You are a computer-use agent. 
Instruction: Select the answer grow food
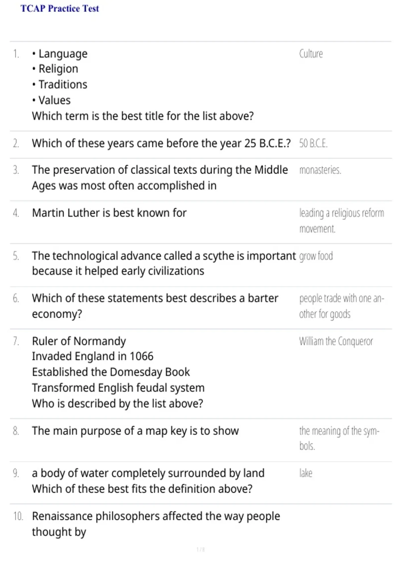[316, 256]
